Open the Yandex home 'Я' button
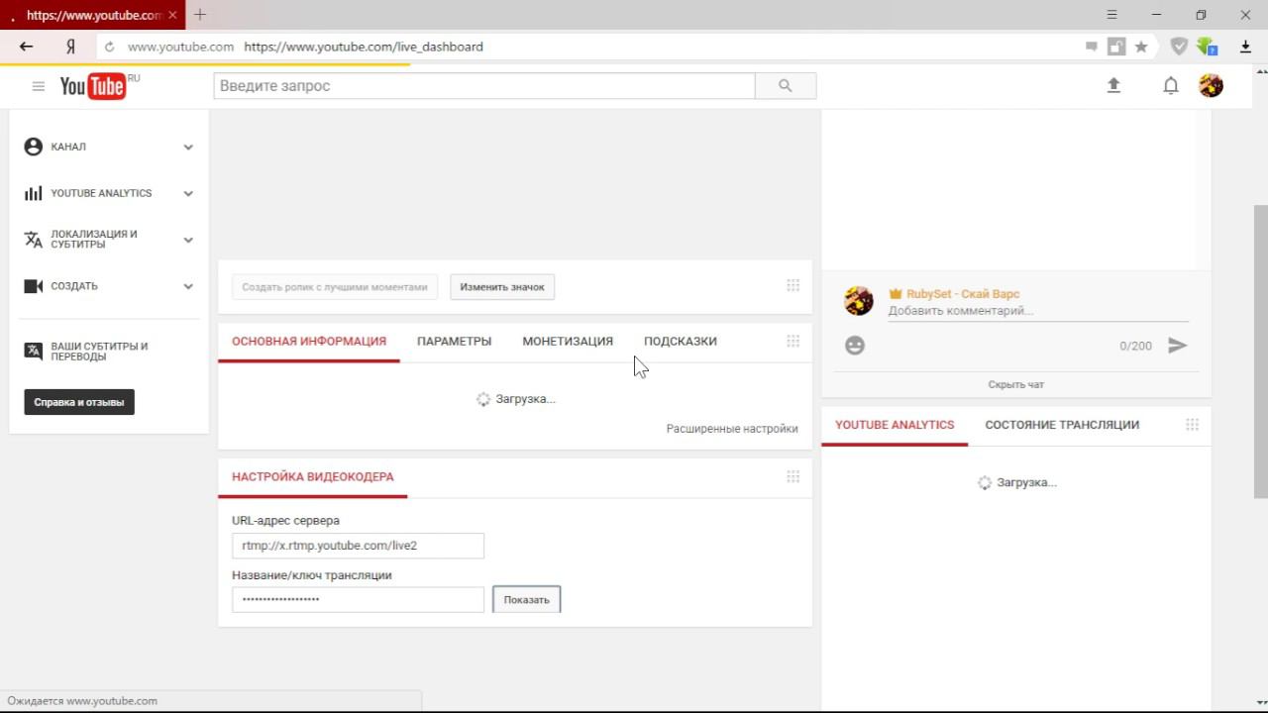 click(x=70, y=47)
